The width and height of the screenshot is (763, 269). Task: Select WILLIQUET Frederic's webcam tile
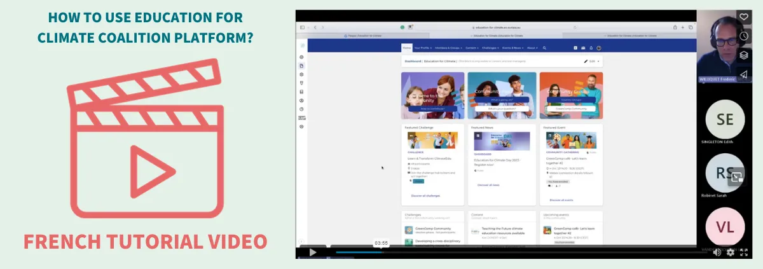click(x=717, y=45)
